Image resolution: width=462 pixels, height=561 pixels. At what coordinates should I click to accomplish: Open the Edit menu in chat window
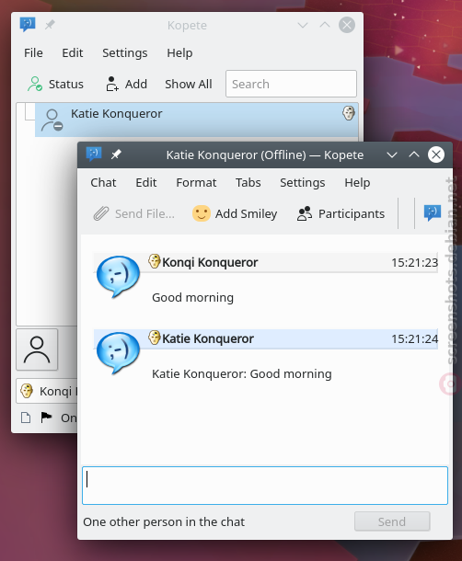145,183
